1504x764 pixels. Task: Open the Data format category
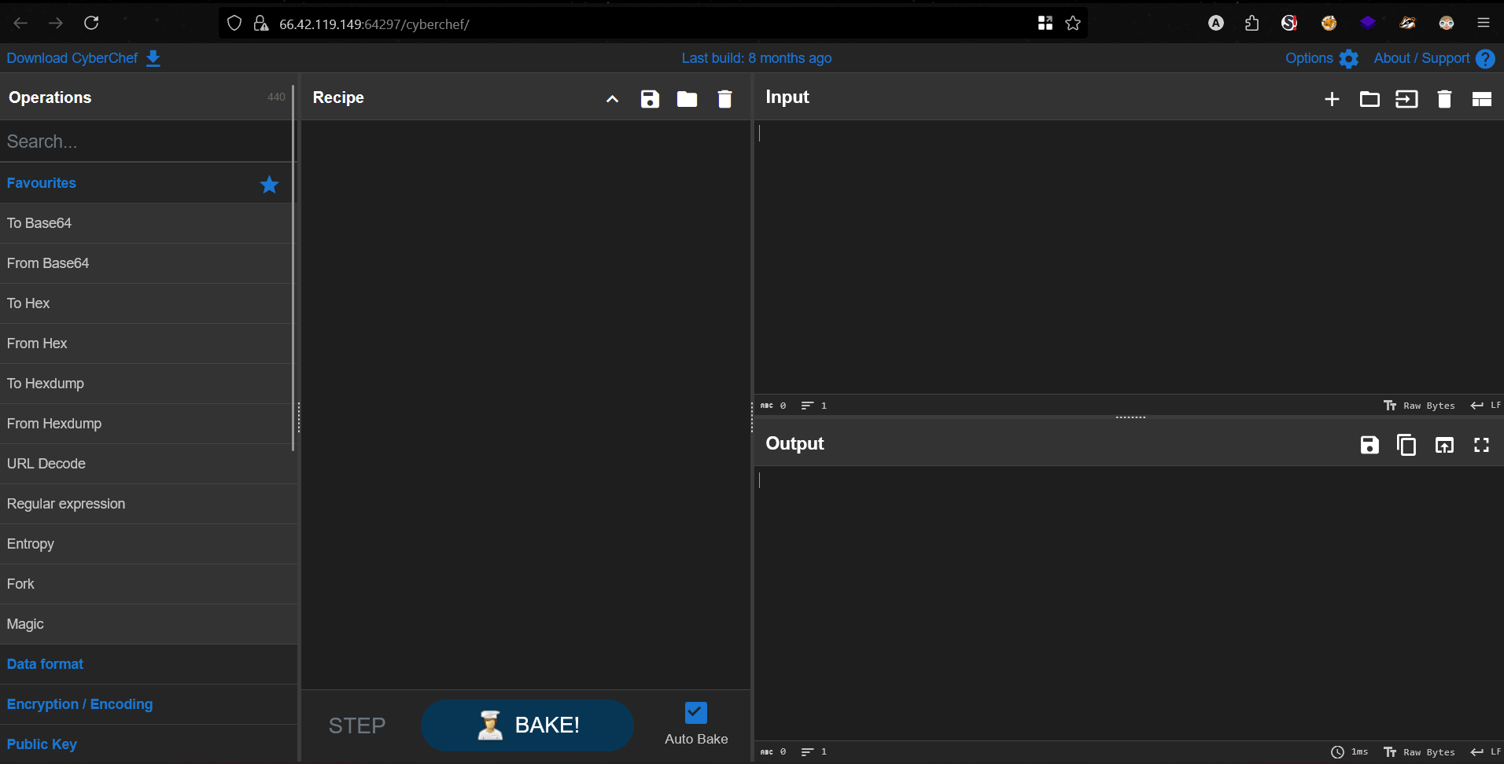click(x=45, y=664)
